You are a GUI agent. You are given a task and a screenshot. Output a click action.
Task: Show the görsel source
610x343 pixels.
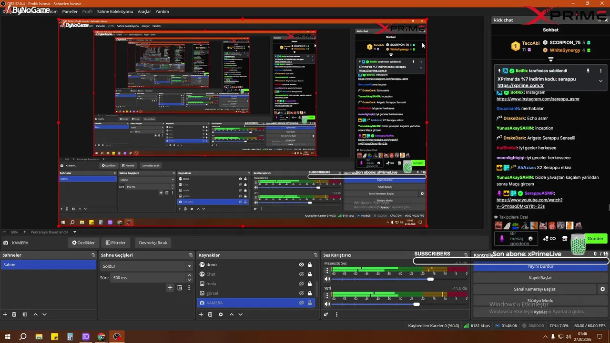click(301, 293)
